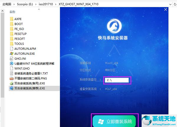The width and height of the screenshot is (177, 127).
Task: Click the 双击安装系统(推荐).EXE icon
Action: [12, 88]
